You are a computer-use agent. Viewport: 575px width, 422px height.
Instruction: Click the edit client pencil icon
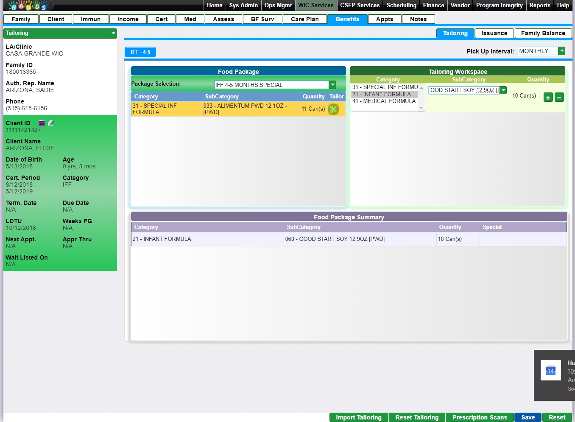(51, 123)
